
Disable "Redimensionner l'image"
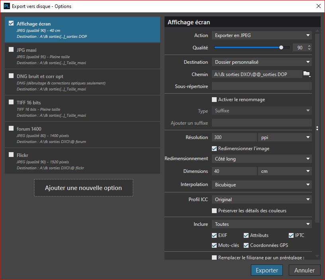pos(214,148)
